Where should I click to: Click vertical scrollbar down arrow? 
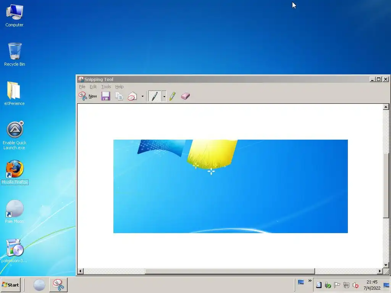(386, 265)
